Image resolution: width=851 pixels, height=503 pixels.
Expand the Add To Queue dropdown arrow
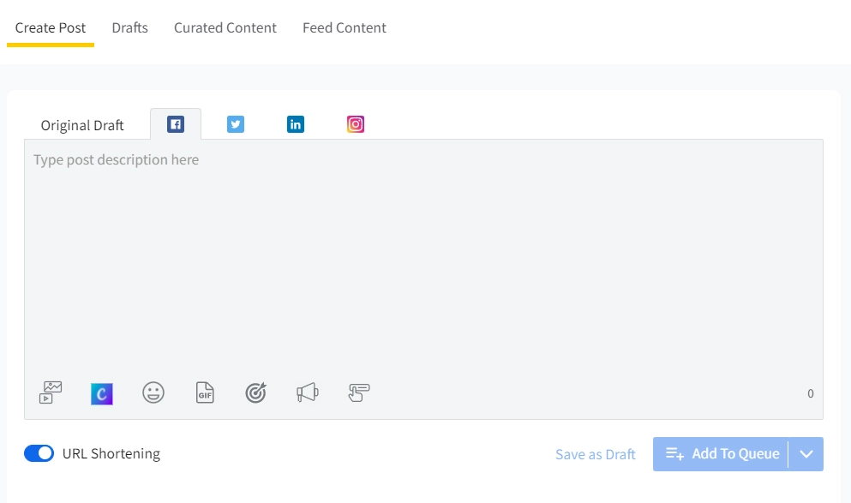pyautogui.click(x=806, y=454)
